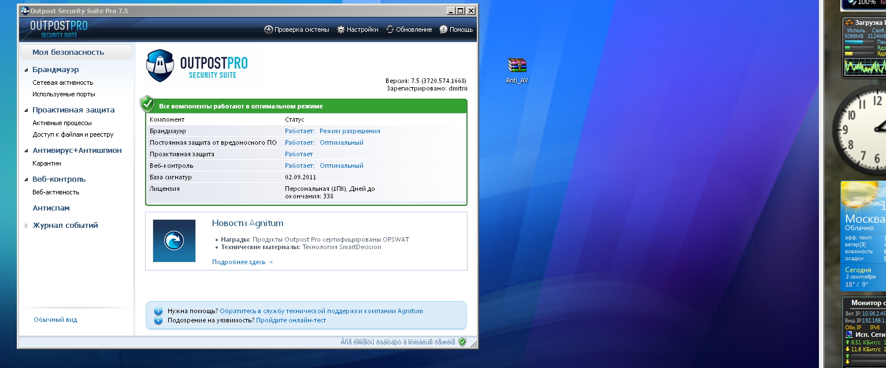Open Используемые порты view
This screenshot has height=368, width=886.
pos(64,94)
